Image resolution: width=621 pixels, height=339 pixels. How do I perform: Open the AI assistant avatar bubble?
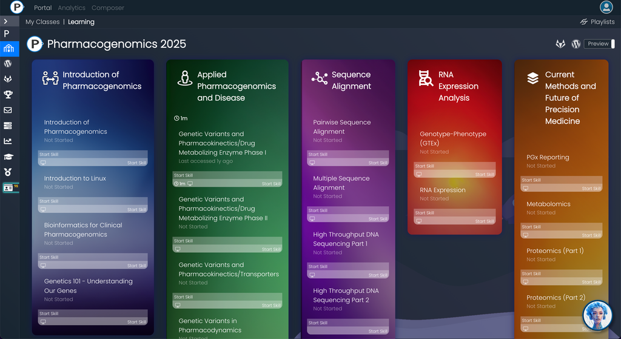click(x=597, y=315)
